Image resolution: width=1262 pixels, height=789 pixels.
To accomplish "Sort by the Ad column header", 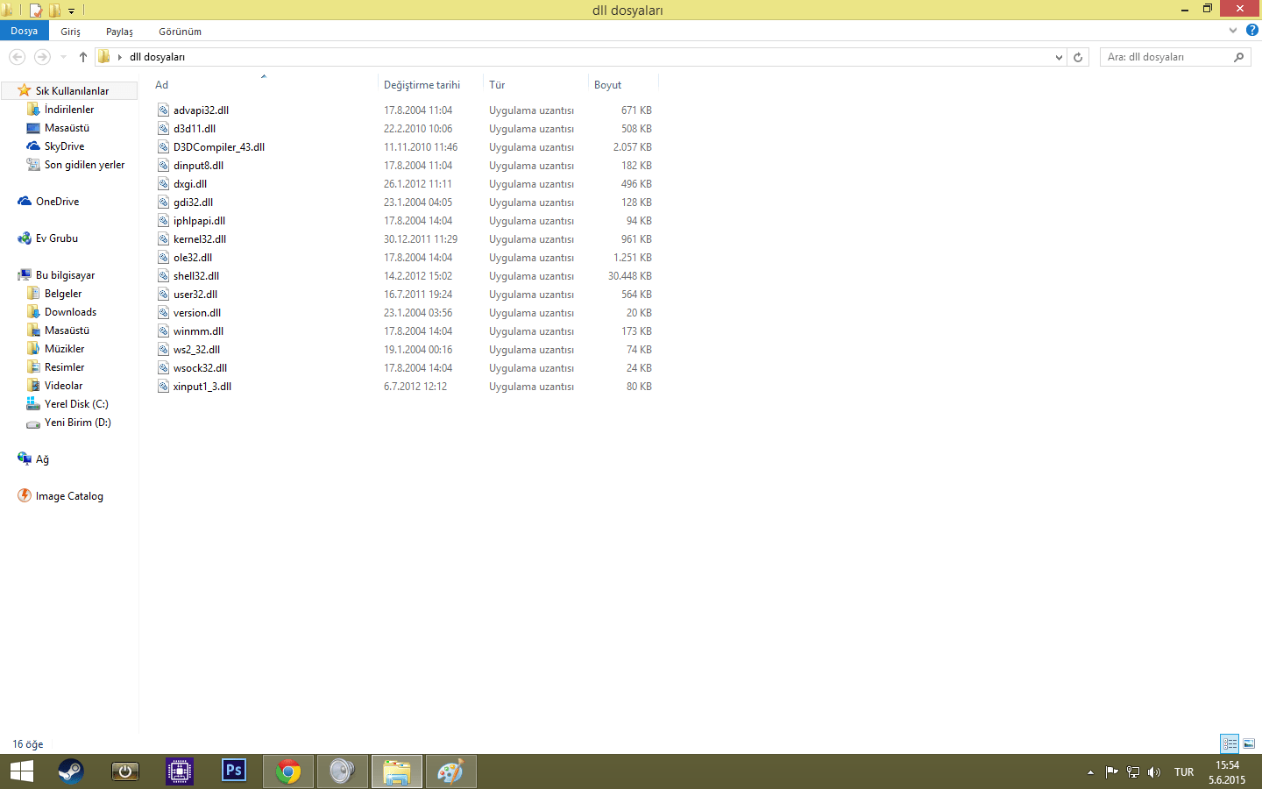I will click(x=263, y=85).
